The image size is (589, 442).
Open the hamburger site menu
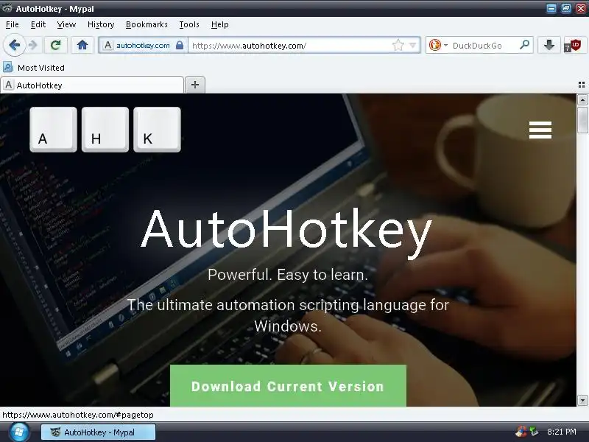coord(540,130)
